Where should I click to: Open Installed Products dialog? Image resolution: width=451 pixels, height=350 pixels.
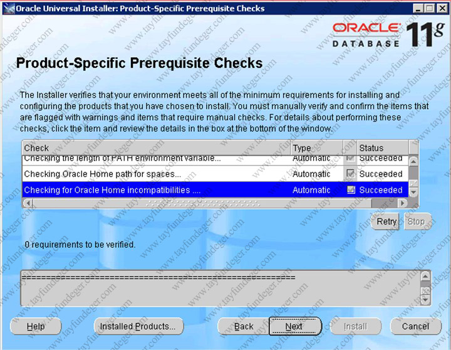point(138,326)
